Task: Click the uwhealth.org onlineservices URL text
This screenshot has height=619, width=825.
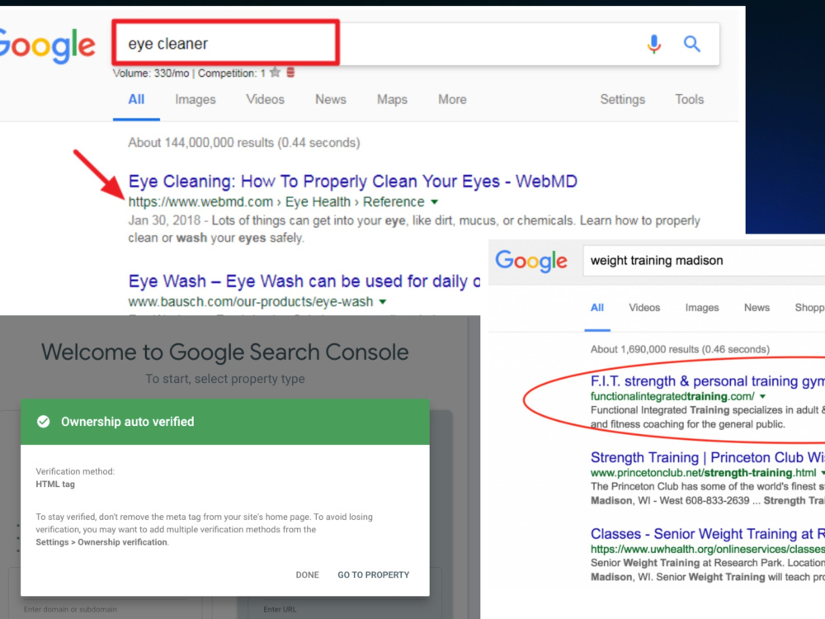Action: (x=708, y=549)
